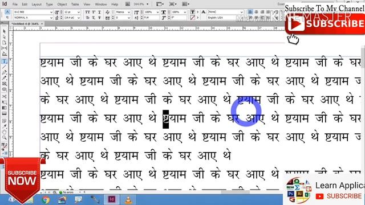Image resolution: width=365 pixels, height=205 pixels.
Task: Open the Type menu
Action: click(49, 5)
